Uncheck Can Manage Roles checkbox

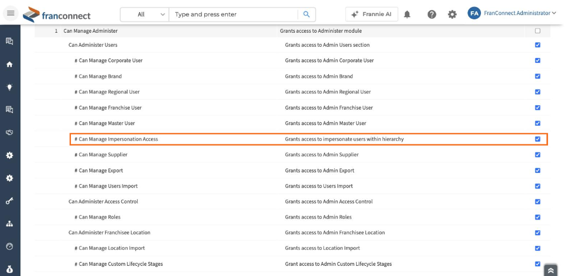point(538,217)
